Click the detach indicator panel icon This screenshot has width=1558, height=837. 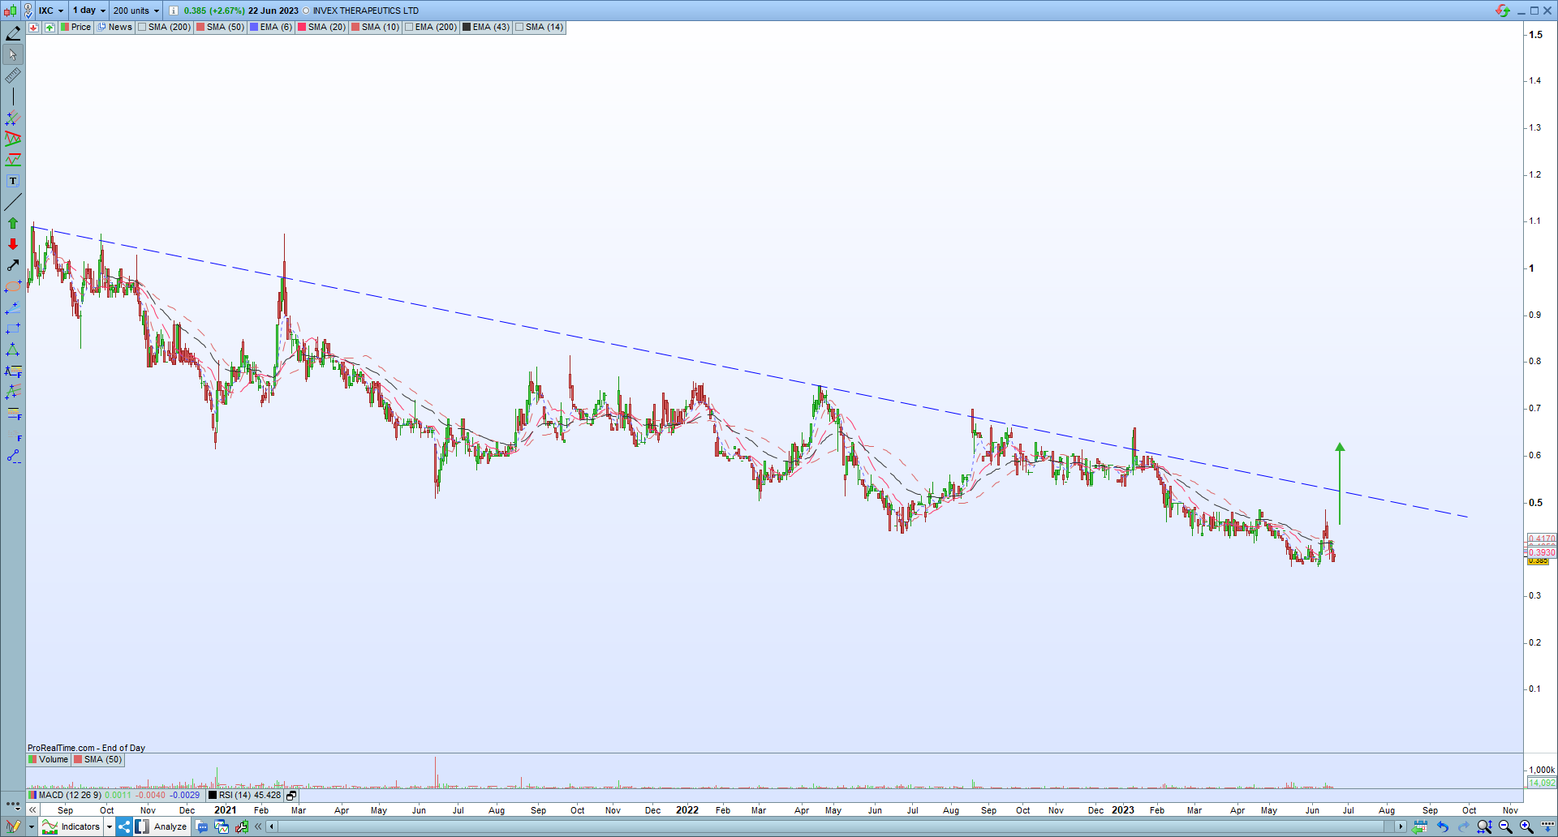click(x=291, y=796)
